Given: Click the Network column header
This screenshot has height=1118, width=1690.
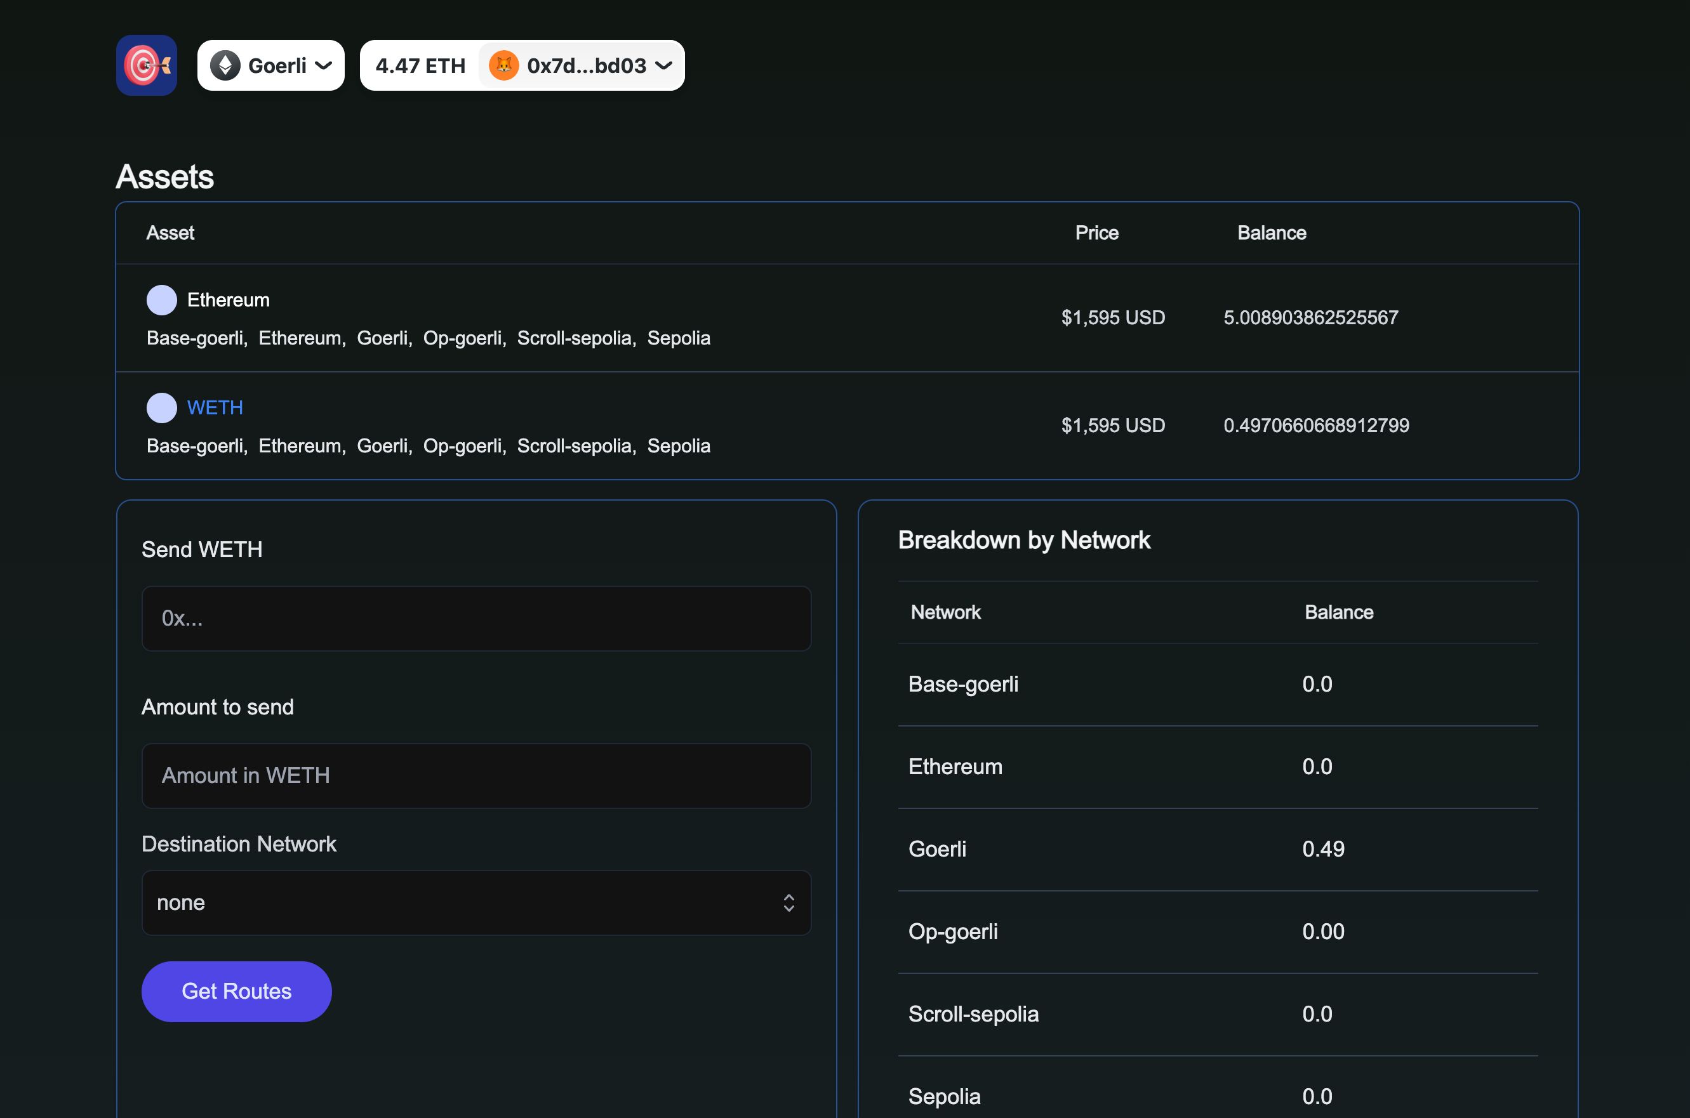Looking at the screenshot, I should click(x=946, y=612).
